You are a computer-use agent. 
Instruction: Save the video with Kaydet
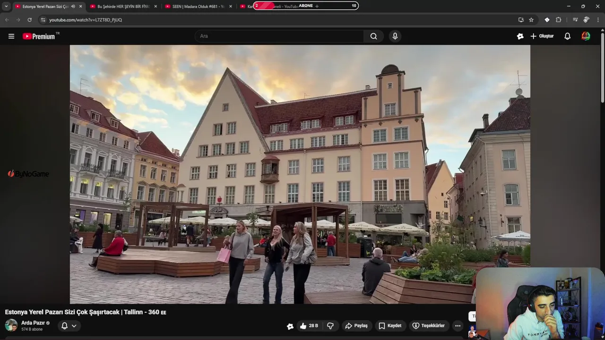390,326
